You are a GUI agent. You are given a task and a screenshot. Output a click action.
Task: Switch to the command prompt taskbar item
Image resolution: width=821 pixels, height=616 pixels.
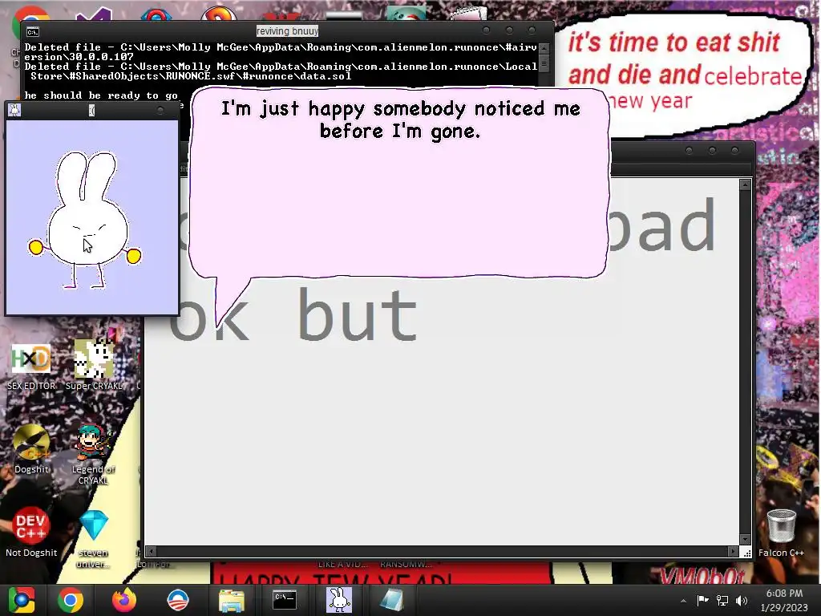tap(285, 600)
